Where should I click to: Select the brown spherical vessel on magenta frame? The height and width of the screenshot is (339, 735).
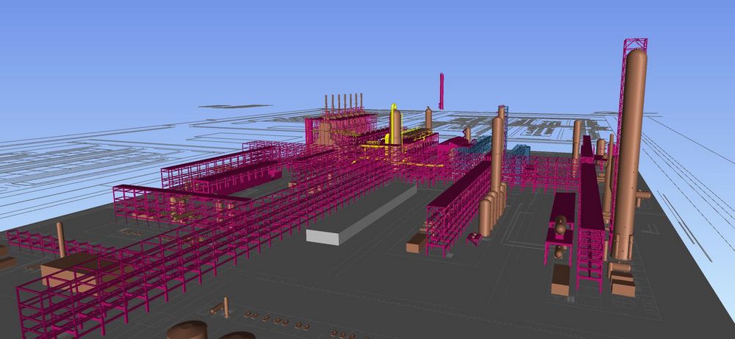(560, 228)
